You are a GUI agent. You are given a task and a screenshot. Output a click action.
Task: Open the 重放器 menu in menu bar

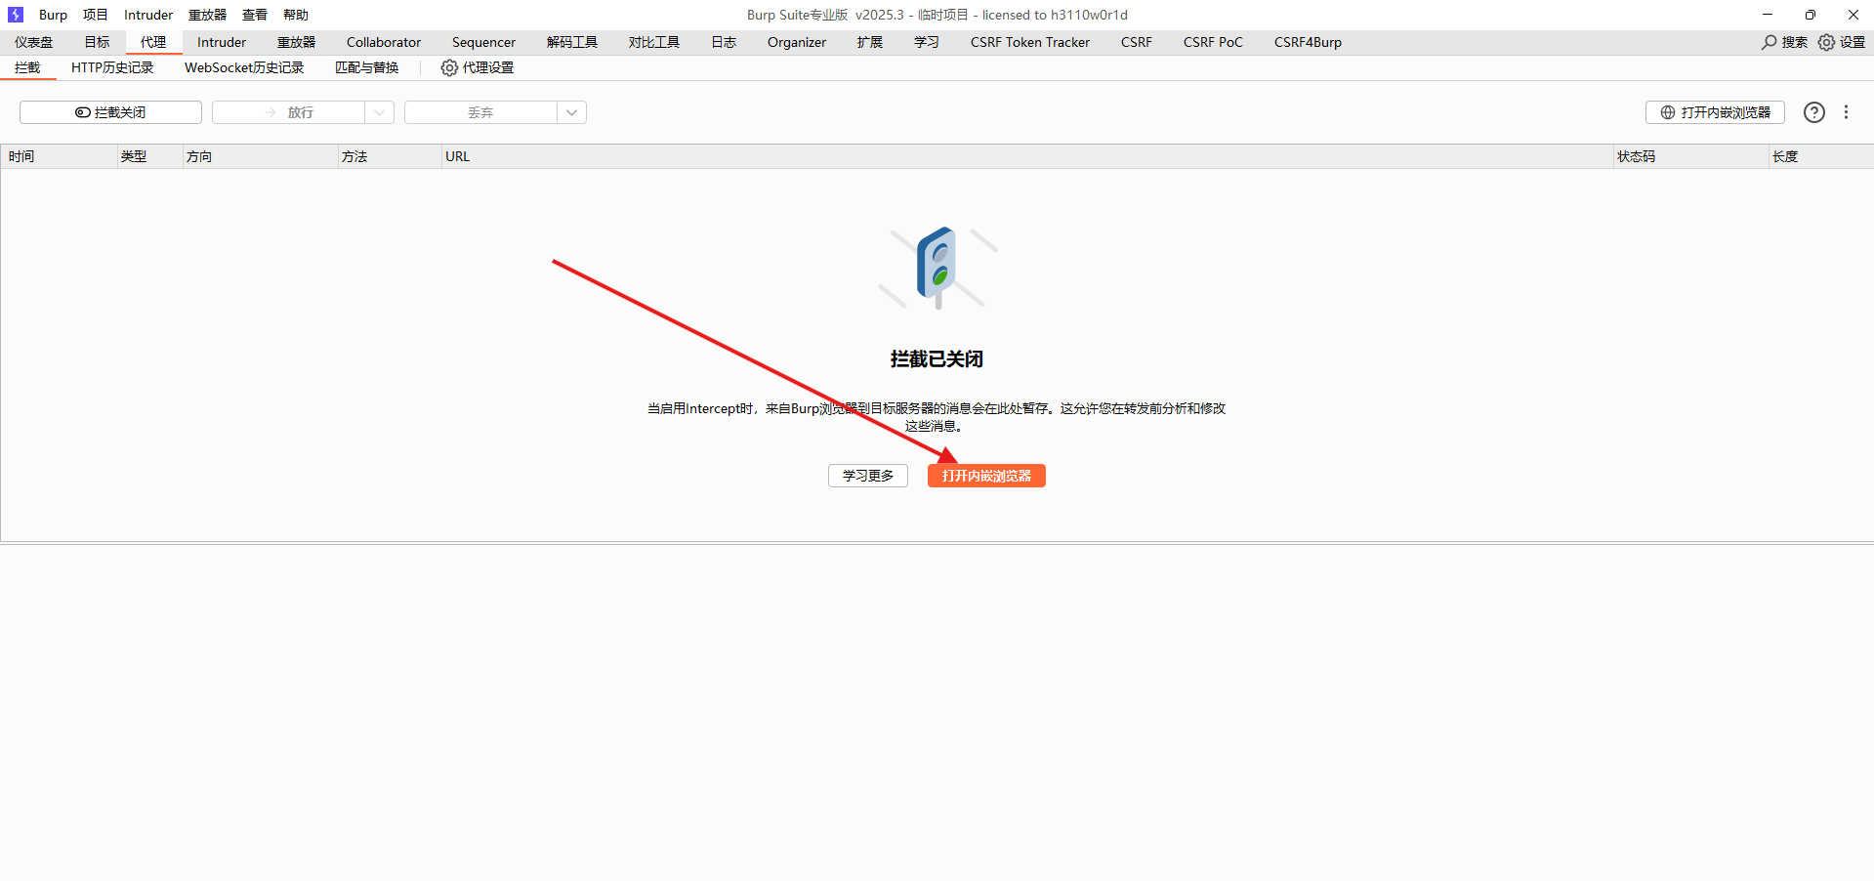207,15
